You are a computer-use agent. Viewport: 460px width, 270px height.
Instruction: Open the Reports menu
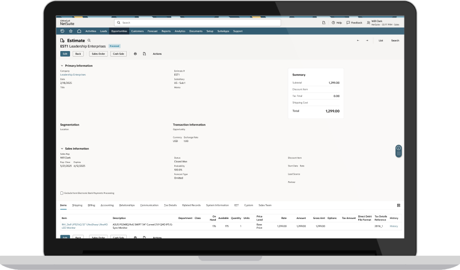(x=166, y=31)
